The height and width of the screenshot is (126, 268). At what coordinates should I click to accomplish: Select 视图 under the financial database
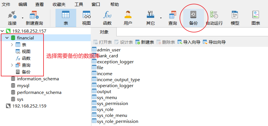tap(26, 51)
